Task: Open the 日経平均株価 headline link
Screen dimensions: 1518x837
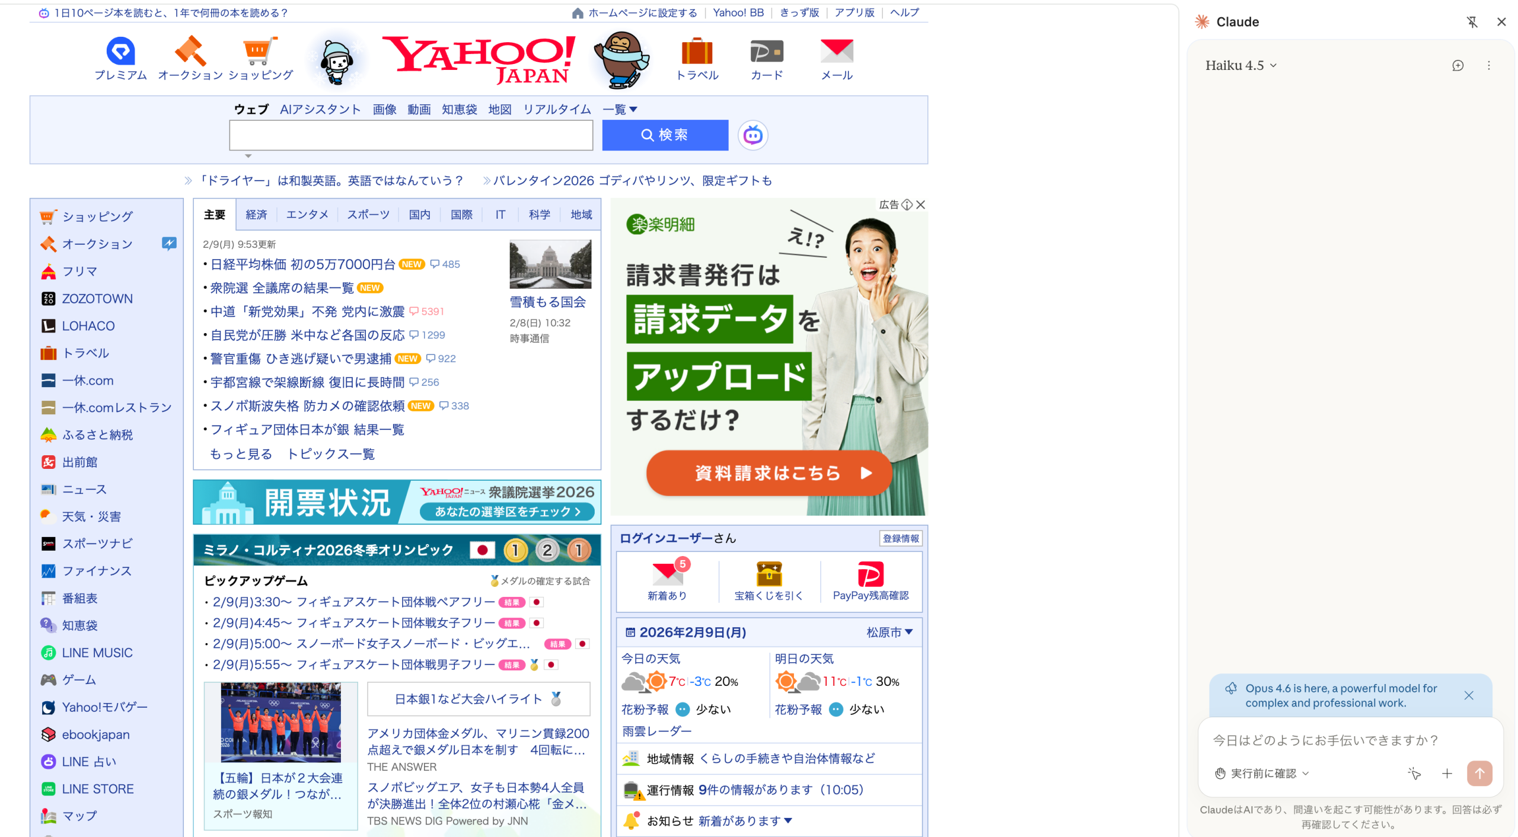Action: (302, 264)
